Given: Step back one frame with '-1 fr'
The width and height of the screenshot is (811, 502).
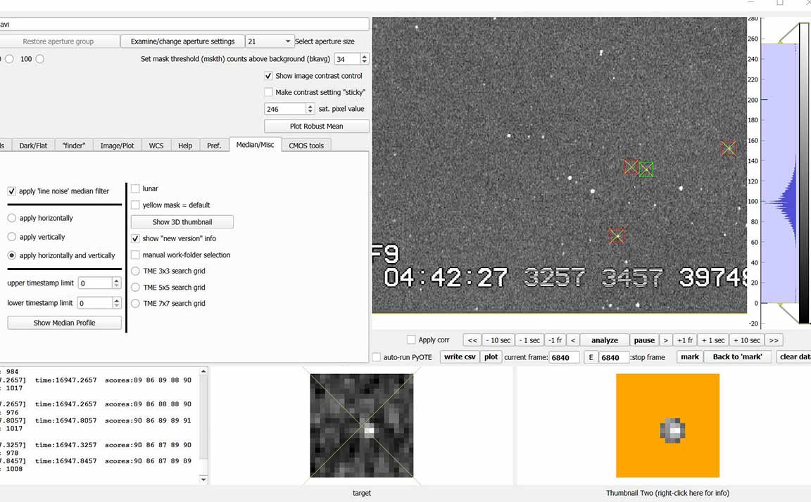Looking at the screenshot, I should tap(555, 340).
